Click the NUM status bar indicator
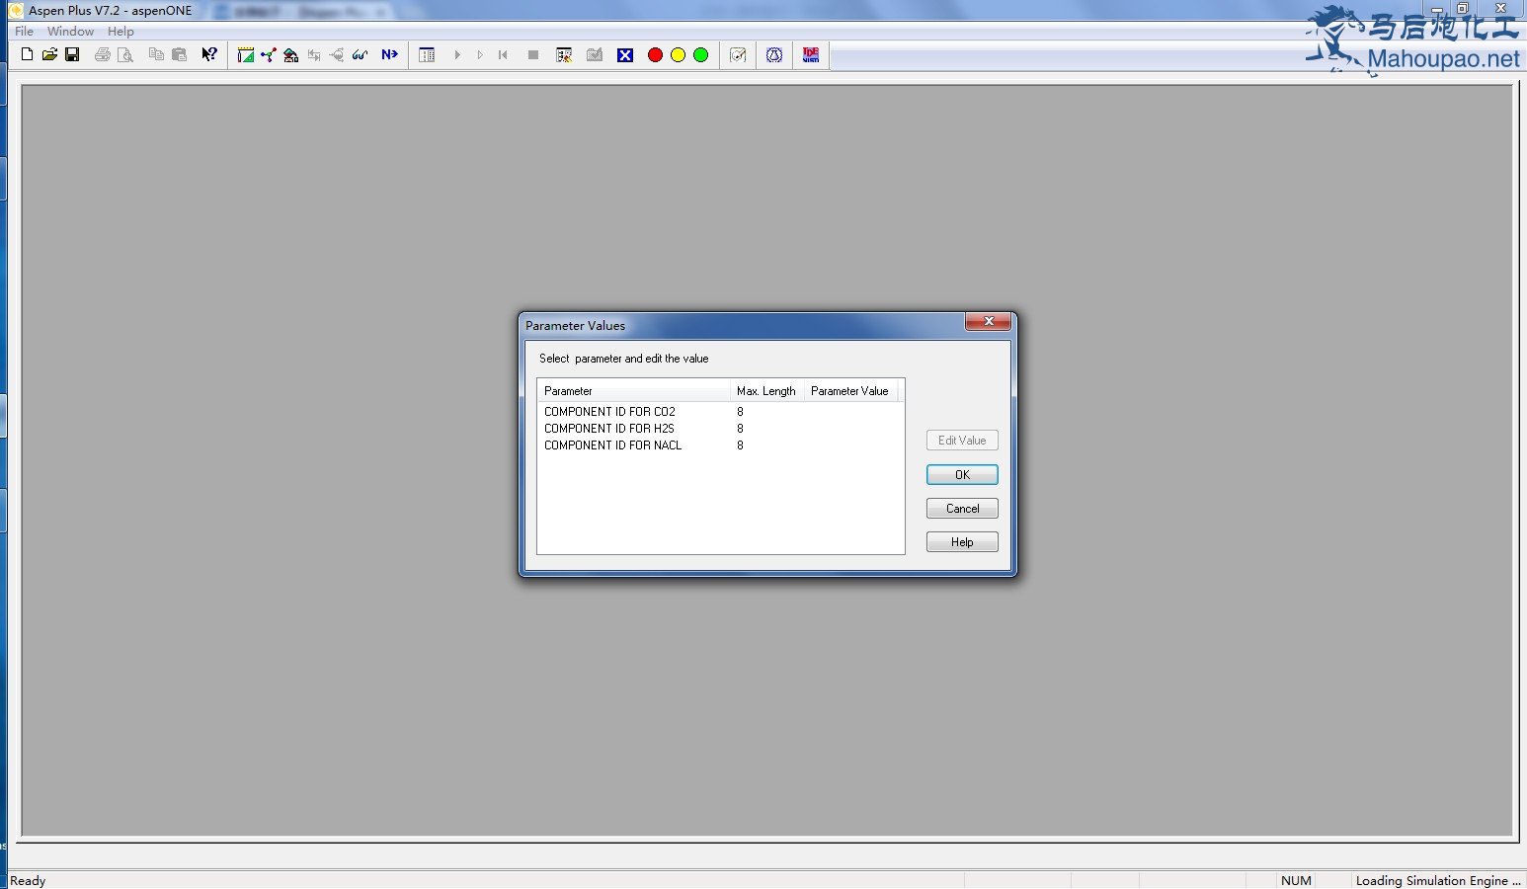This screenshot has height=889, width=1527. (x=1296, y=881)
